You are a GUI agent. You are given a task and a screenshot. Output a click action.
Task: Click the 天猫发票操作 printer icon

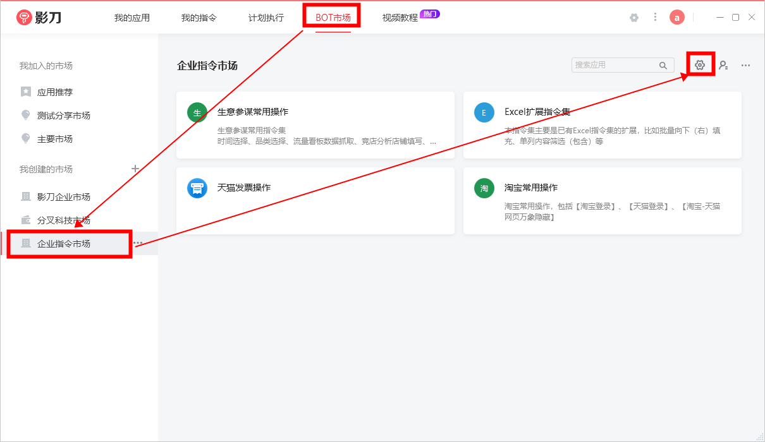pyautogui.click(x=197, y=188)
